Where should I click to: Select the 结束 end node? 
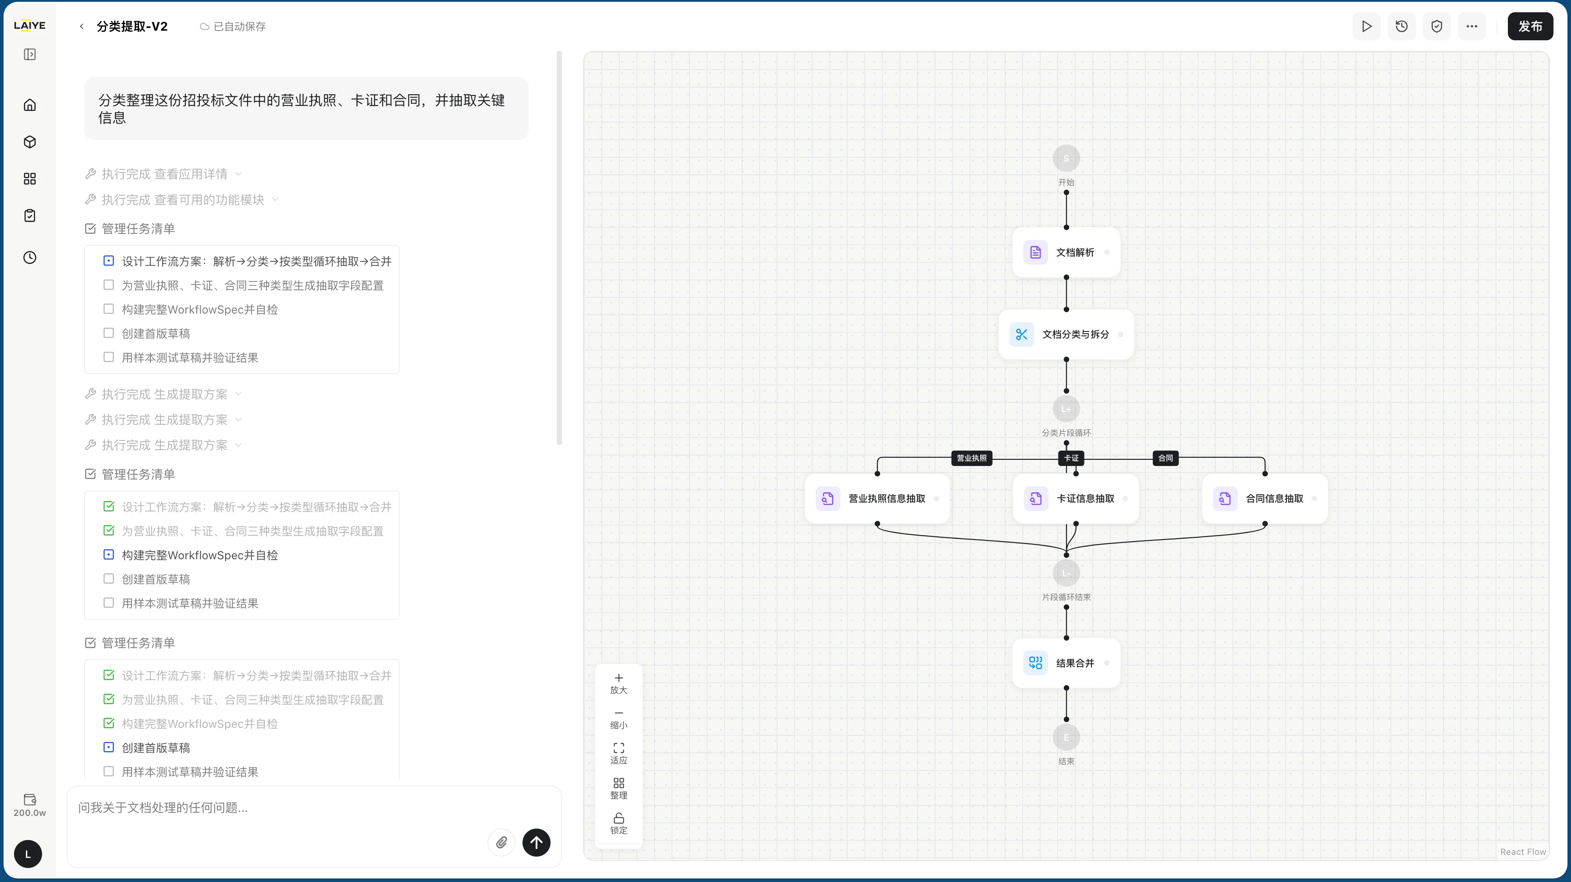pyautogui.click(x=1066, y=737)
